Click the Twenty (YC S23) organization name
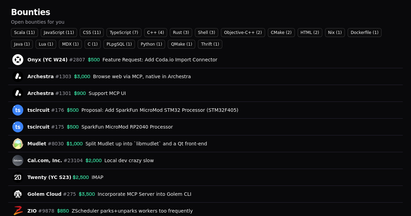This screenshot has width=411, height=216. [x=49, y=177]
